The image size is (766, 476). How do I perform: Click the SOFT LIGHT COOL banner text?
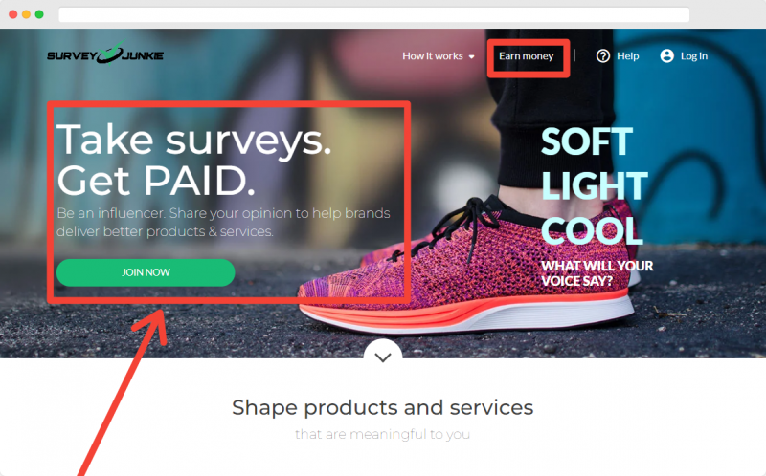click(594, 185)
